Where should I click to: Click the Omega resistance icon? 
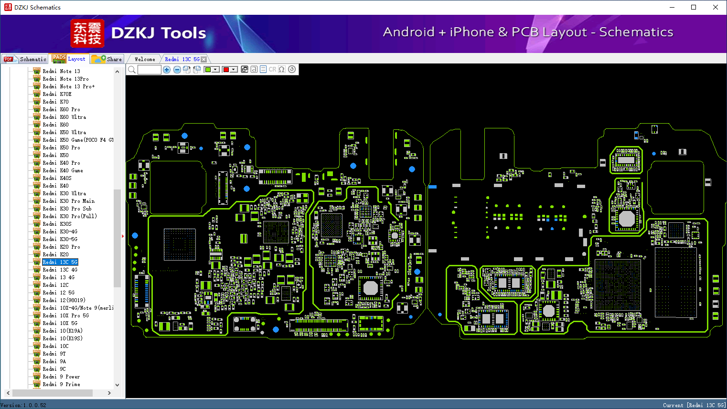(x=282, y=69)
